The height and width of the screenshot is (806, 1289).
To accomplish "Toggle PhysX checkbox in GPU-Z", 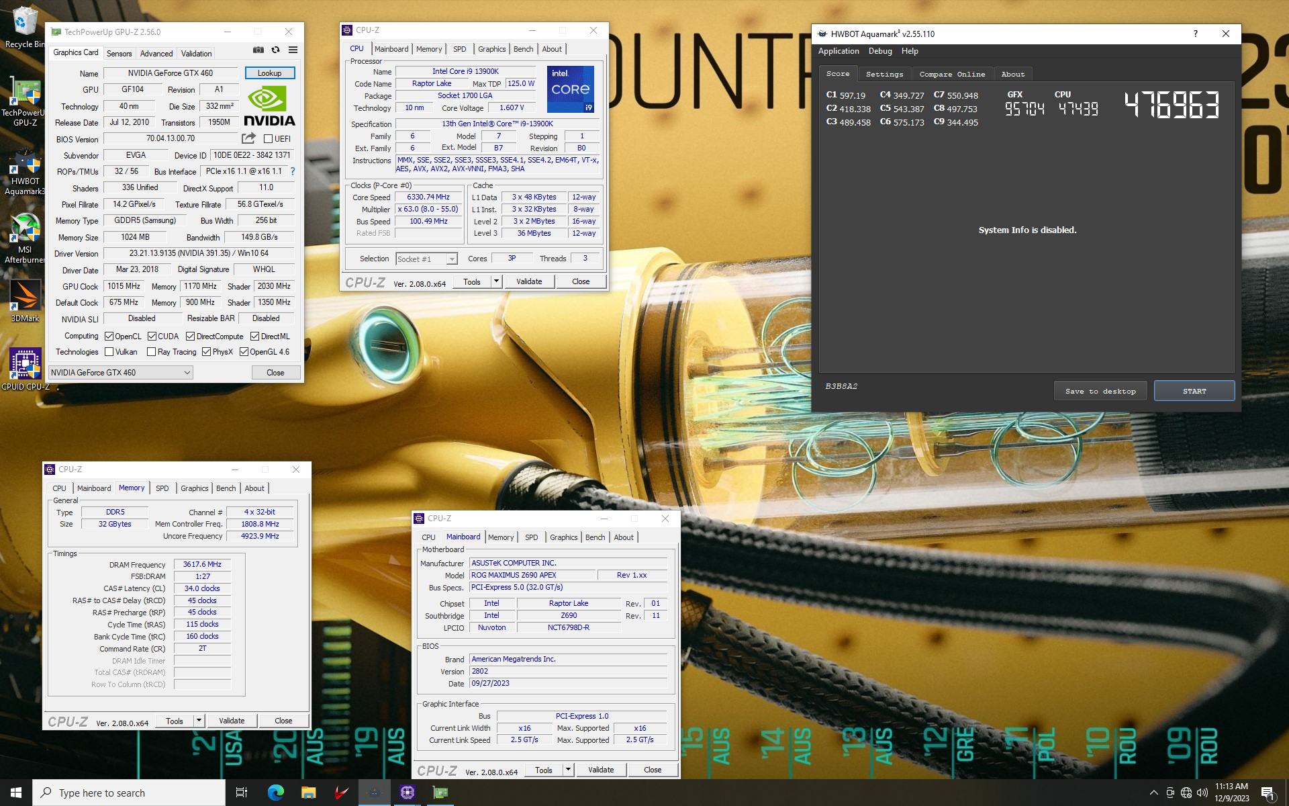I will [206, 352].
